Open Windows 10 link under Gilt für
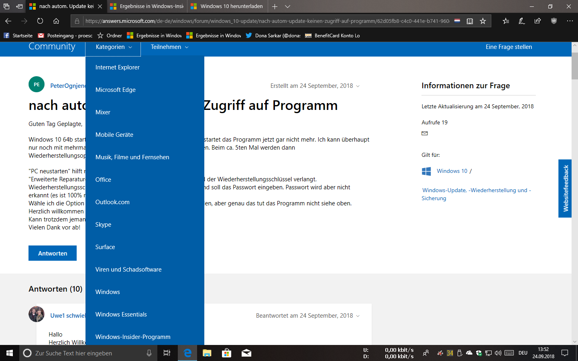 (x=452, y=171)
